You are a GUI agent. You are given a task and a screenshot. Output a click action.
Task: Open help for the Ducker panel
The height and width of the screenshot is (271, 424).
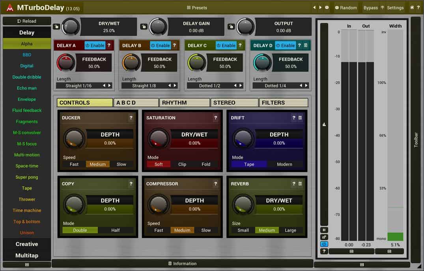coord(131,118)
